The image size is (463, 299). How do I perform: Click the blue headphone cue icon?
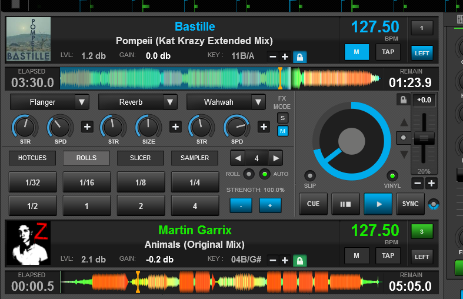coord(434,204)
